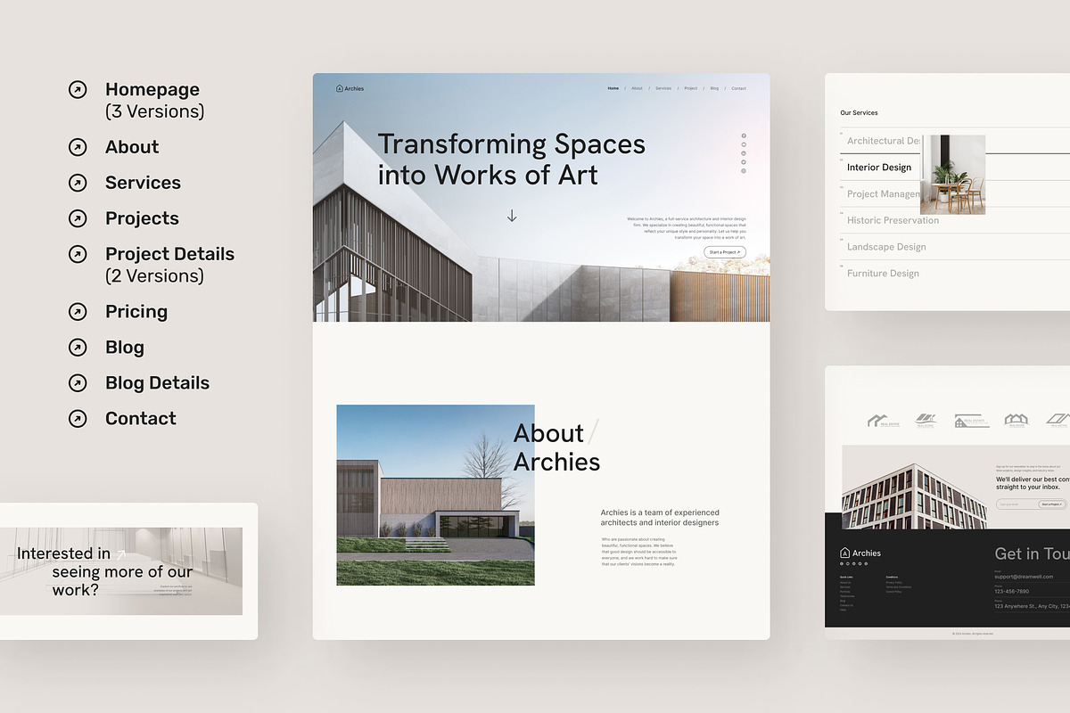Screen dimensions: 1070x713
Task: Click the interior dining room photo in Our Services
Action: 953,175
